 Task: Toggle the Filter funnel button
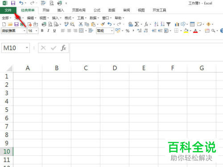(169, 24)
